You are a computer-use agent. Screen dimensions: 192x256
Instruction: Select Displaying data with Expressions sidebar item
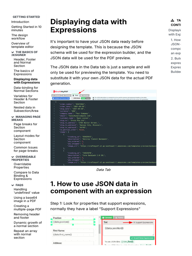point(27,81)
